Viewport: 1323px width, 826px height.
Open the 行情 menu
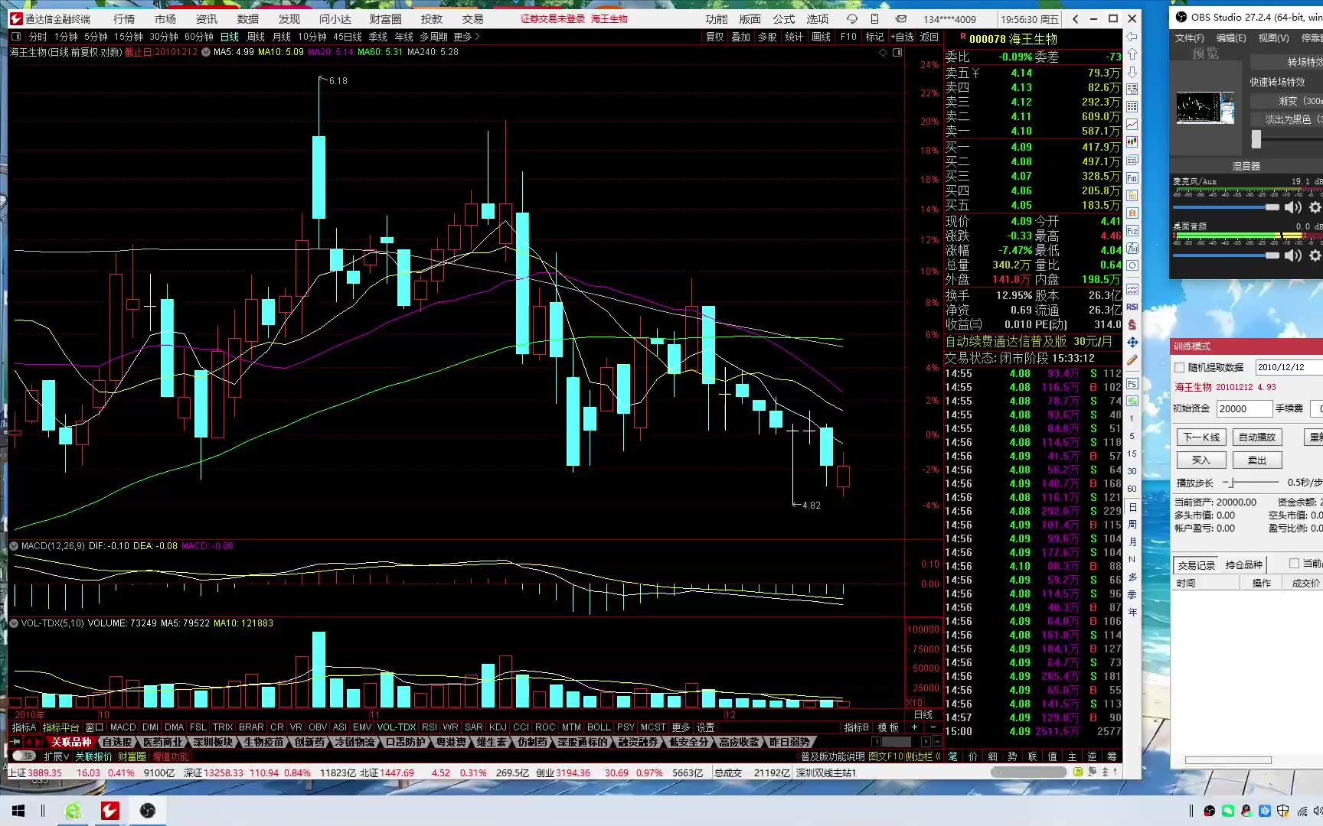[x=124, y=19]
